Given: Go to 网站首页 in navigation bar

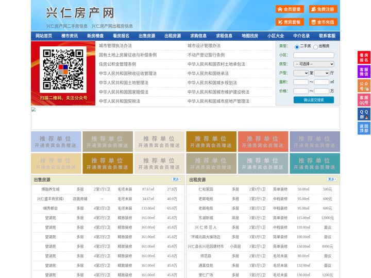Looking at the screenshot, I should pyautogui.click(x=44, y=36).
